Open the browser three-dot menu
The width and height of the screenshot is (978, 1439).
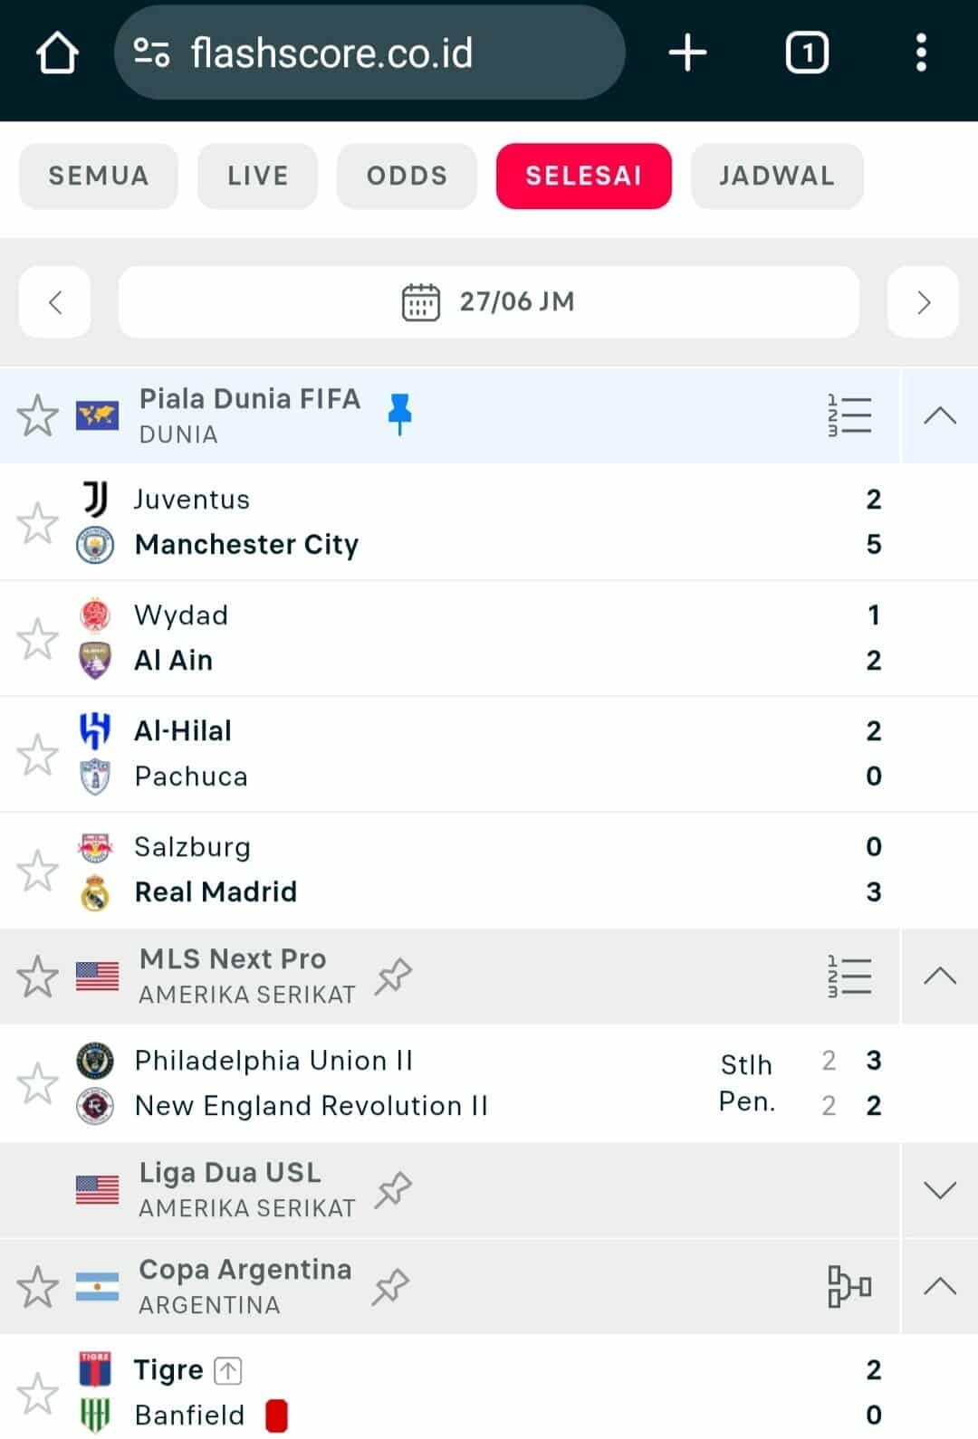click(921, 52)
